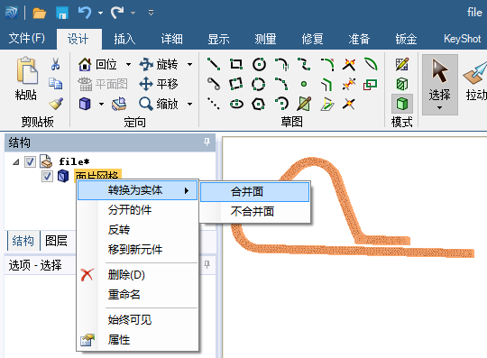The image size is (487, 358).
Task: Open file using the folder icon
Action: (40, 13)
